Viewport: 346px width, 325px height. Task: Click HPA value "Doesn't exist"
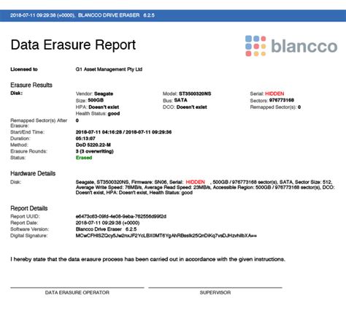point(104,107)
